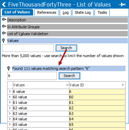This screenshot has width=129, height=130.
Task: Select the '6 value' cell
Action: [41, 91]
